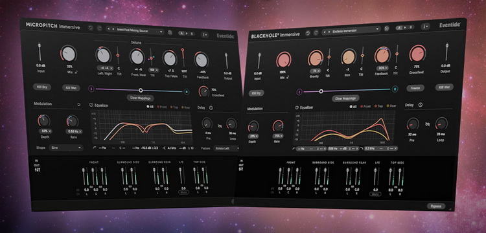Toggle the Blackhole Equalizer power icon

(x=297, y=107)
